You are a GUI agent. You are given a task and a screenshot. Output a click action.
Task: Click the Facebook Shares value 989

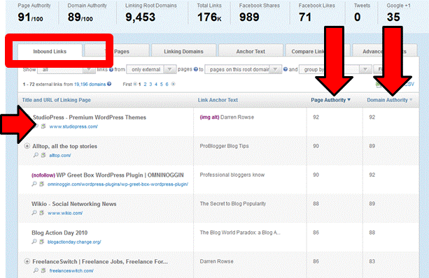pos(249,17)
